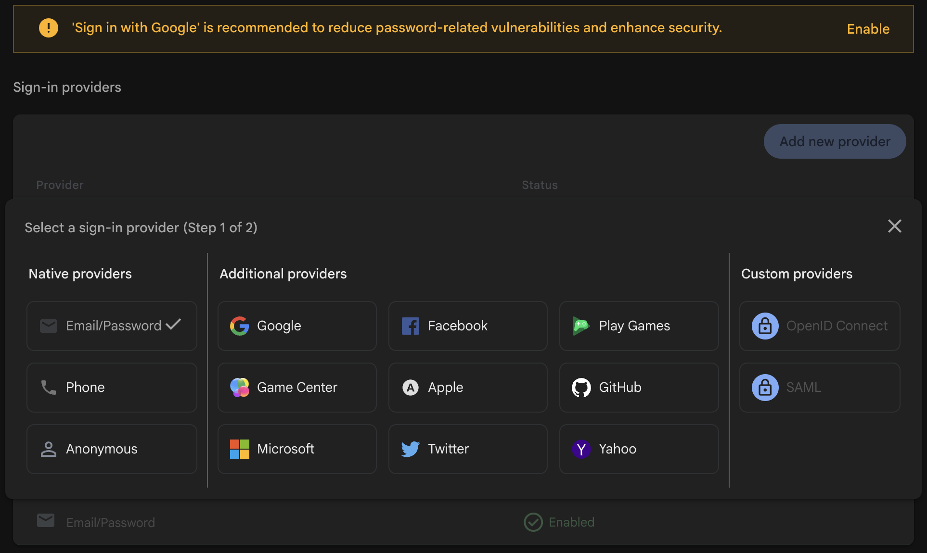Click the Custom providers heading
Viewport: 927px width, 553px height.
[x=797, y=274]
